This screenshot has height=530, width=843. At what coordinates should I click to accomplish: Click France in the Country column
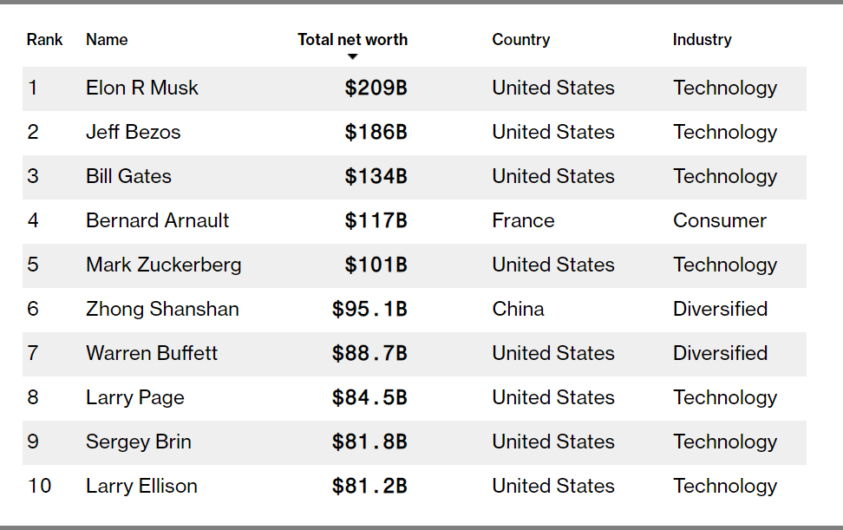coord(523,221)
